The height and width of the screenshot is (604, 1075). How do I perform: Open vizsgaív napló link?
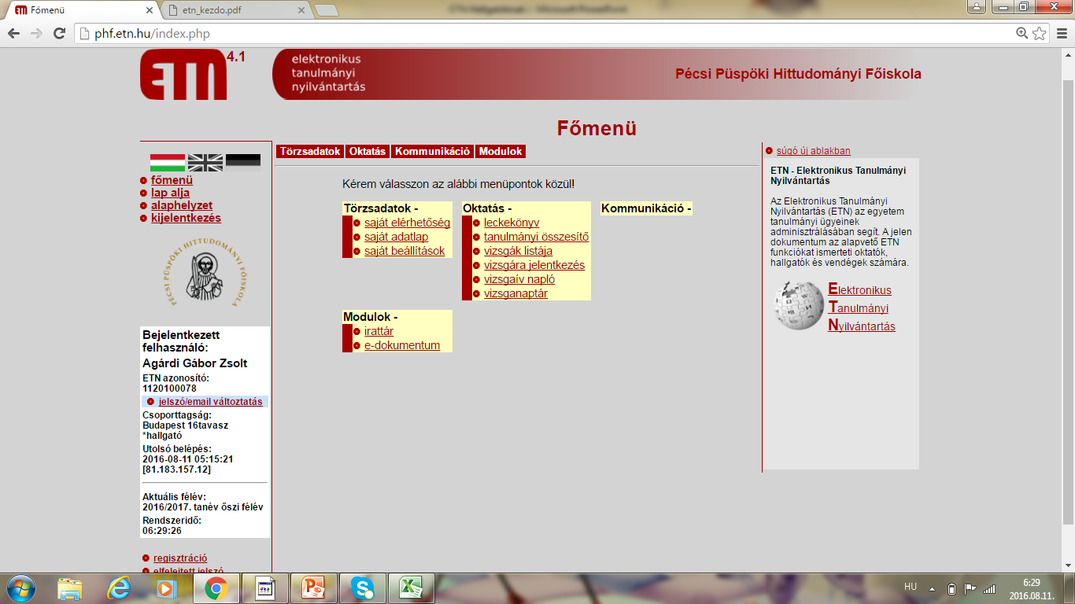pyautogui.click(x=519, y=279)
